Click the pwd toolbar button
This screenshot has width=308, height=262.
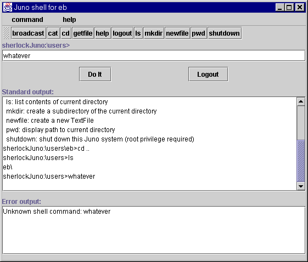pos(199,33)
